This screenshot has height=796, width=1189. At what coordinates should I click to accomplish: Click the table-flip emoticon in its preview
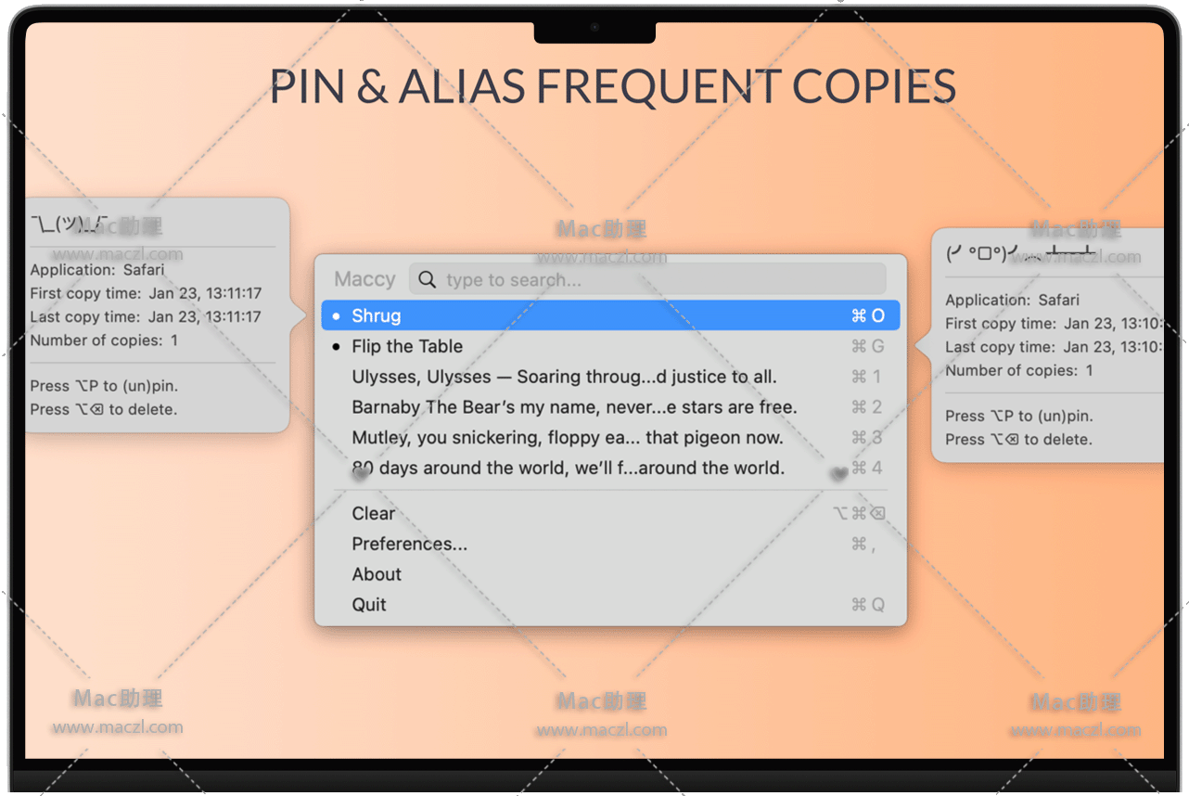tap(1020, 252)
